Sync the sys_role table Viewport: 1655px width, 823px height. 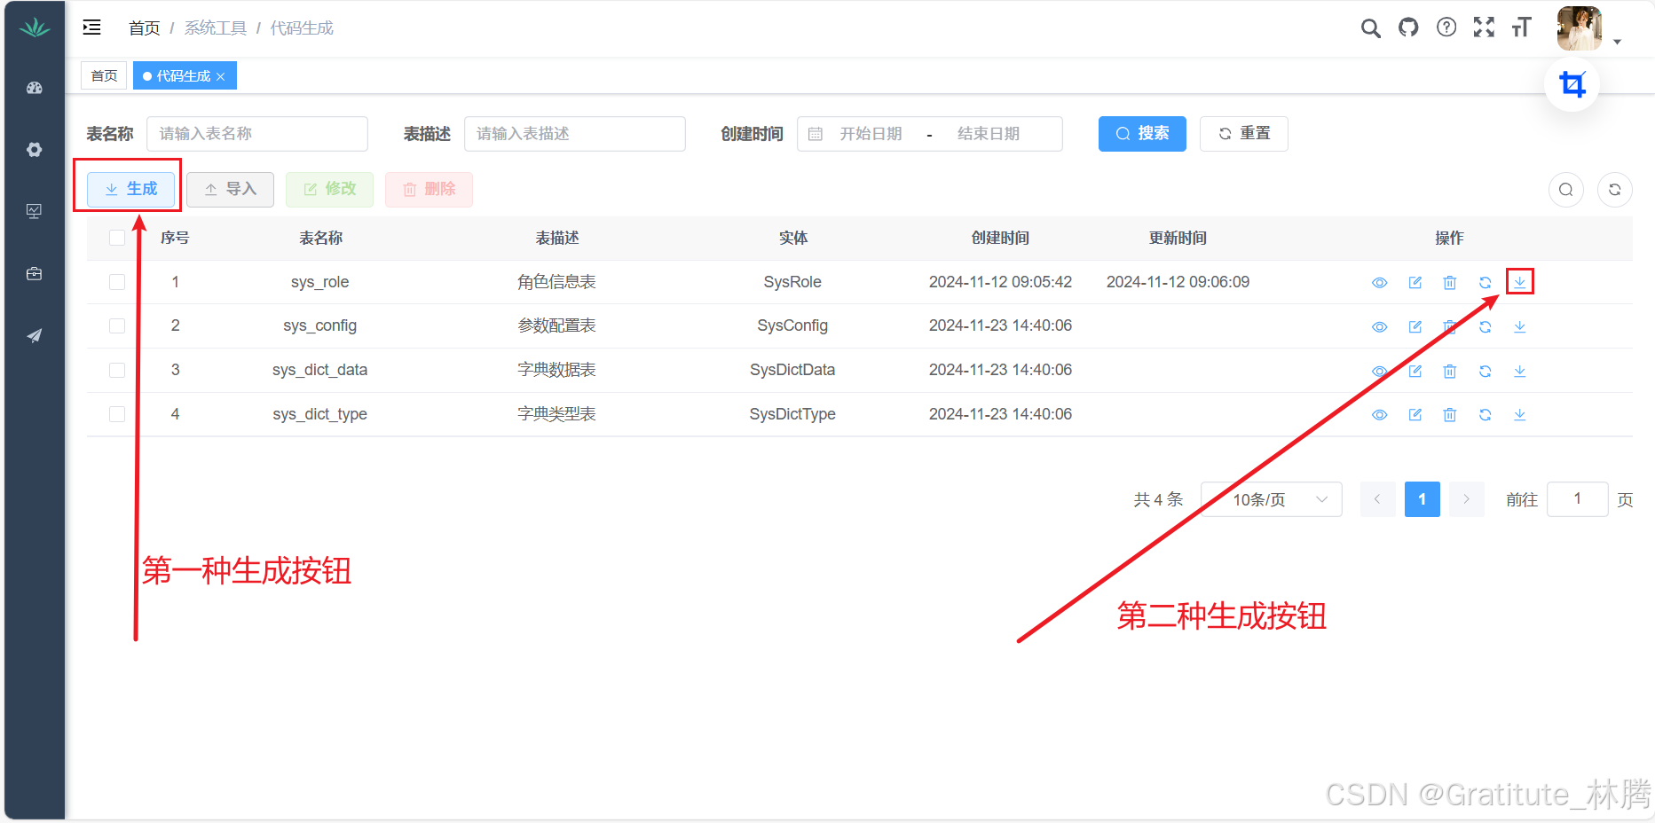[x=1486, y=283]
